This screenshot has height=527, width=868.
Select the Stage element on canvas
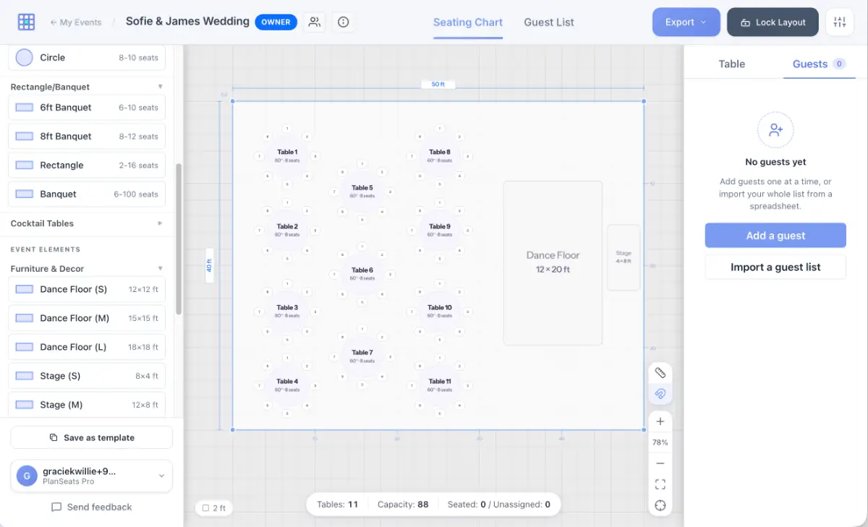tap(624, 257)
